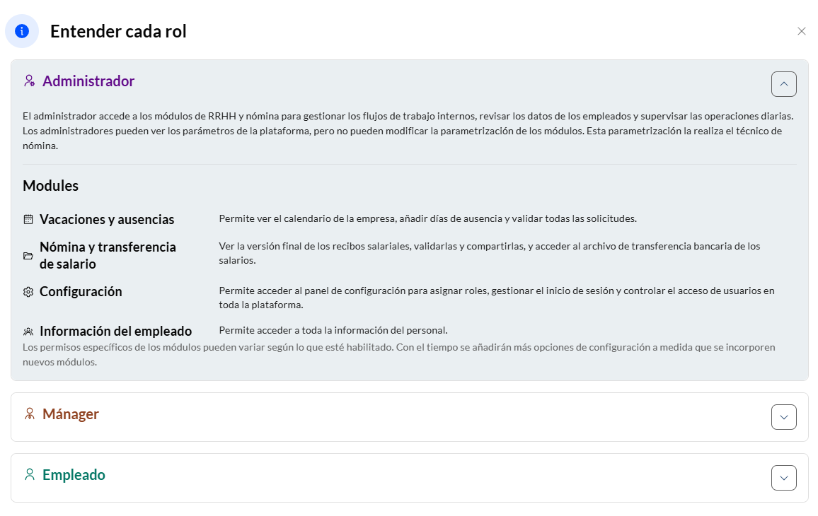Screen dimensions: 818x516
Task: Select the Empleado heading
Action: (x=74, y=475)
